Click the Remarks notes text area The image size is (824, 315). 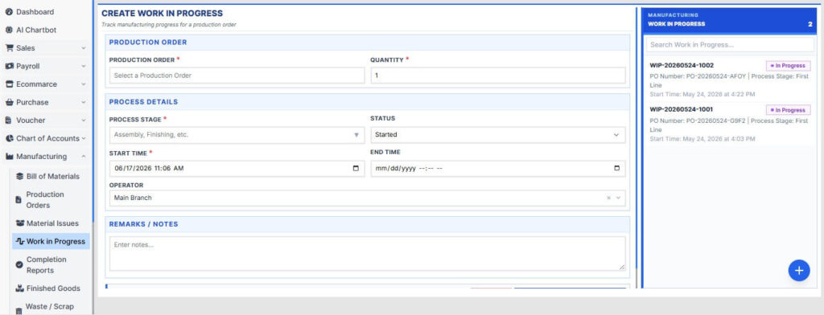click(367, 254)
